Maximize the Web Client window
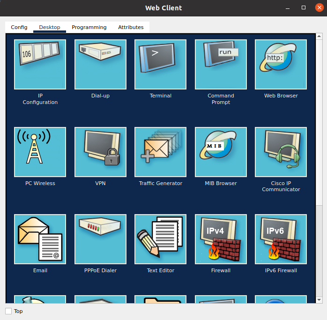 pyautogui.click(x=304, y=7)
